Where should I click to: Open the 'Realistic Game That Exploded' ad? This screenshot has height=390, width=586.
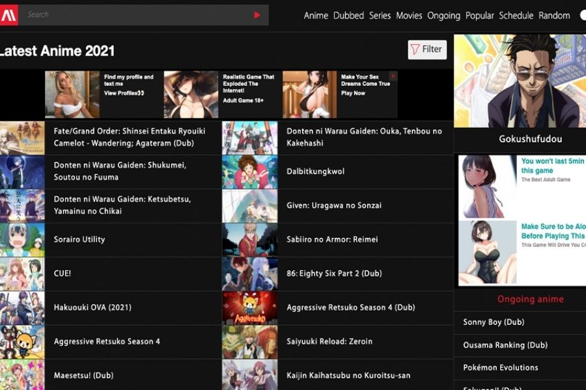pos(223,94)
